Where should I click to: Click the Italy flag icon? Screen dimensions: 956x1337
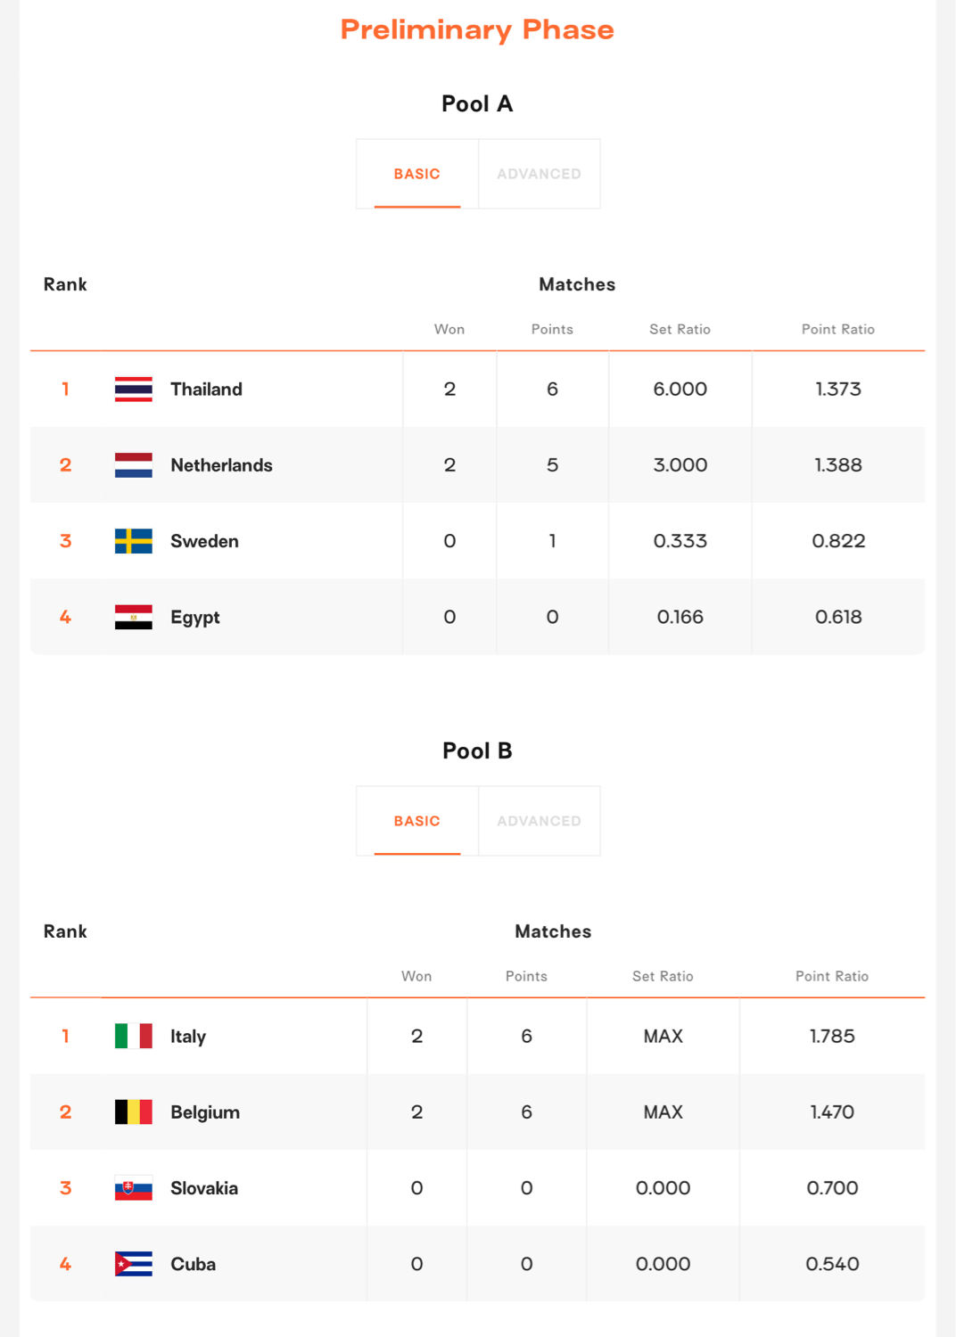click(x=134, y=1036)
